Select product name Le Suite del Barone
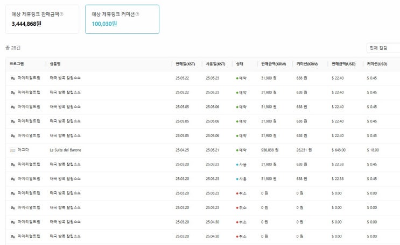The image size is (400, 245). tap(65, 150)
